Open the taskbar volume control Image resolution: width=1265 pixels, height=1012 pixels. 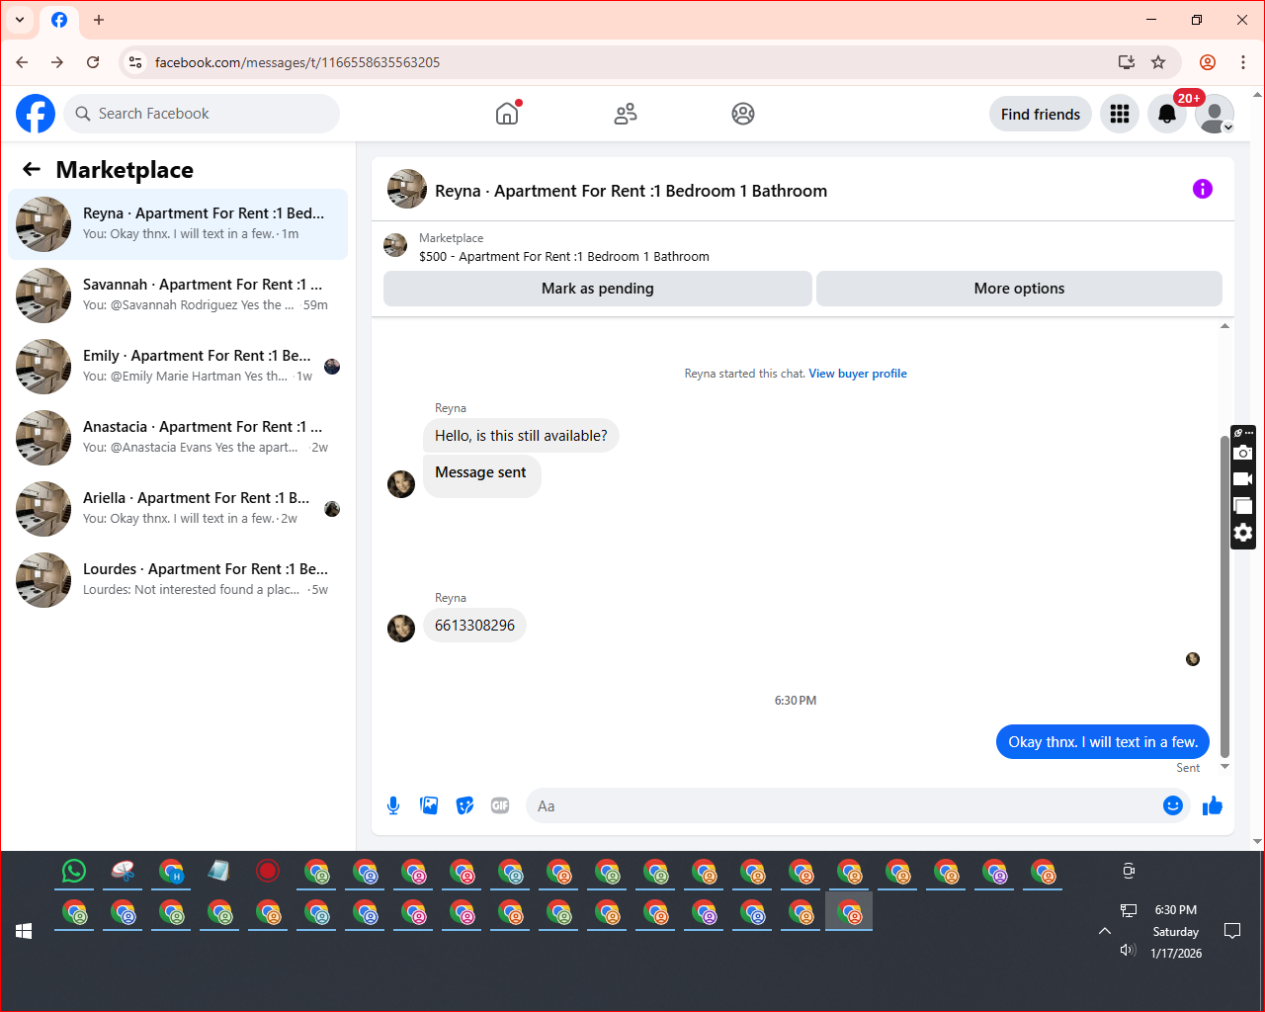[x=1128, y=951]
